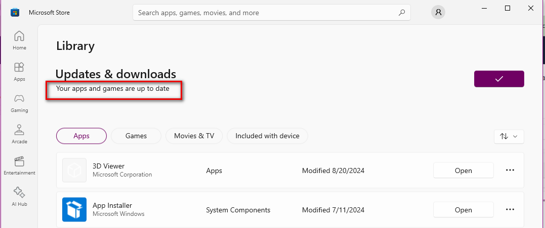The height and width of the screenshot is (228, 545).
Task: Open the Arcade section
Action: click(x=19, y=134)
